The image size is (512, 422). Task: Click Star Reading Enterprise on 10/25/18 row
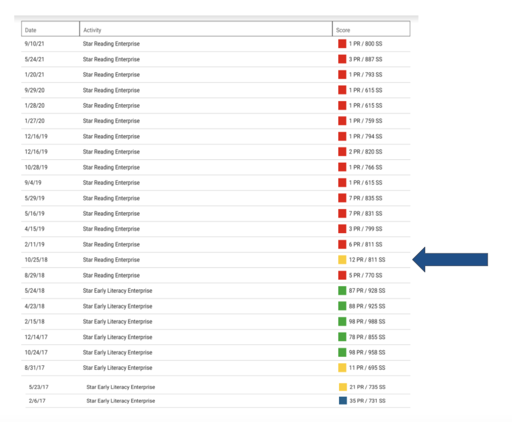click(x=111, y=260)
